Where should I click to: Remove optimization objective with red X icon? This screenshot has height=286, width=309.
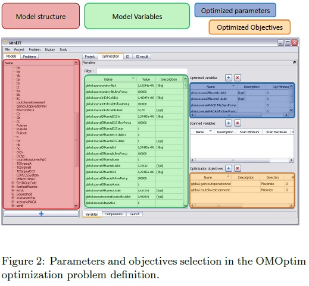click(x=238, y=168)
